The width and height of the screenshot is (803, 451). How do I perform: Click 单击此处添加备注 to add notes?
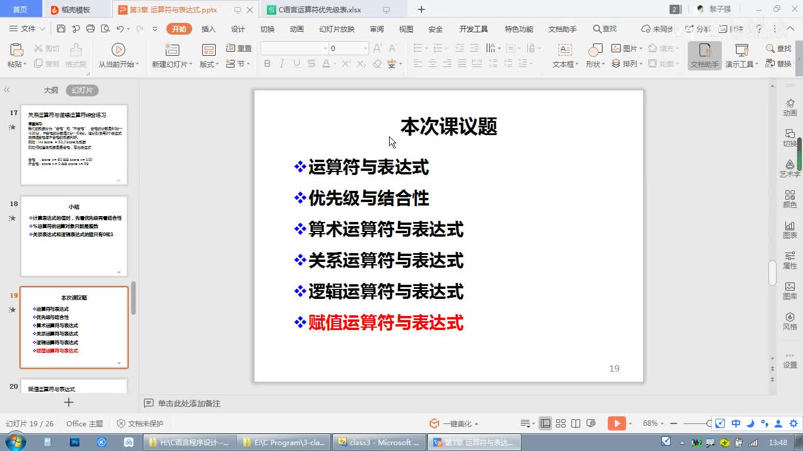click(189, 403)
